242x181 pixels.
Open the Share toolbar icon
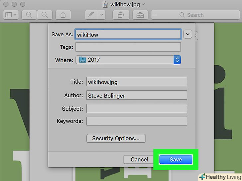click(x=63, y=15)
